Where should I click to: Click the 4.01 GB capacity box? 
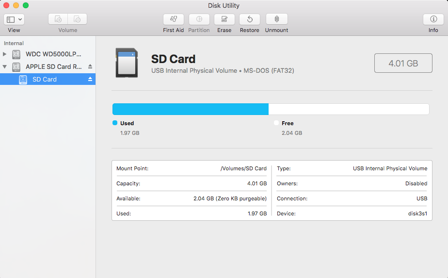pyautogui.click(x=403, y=63)
